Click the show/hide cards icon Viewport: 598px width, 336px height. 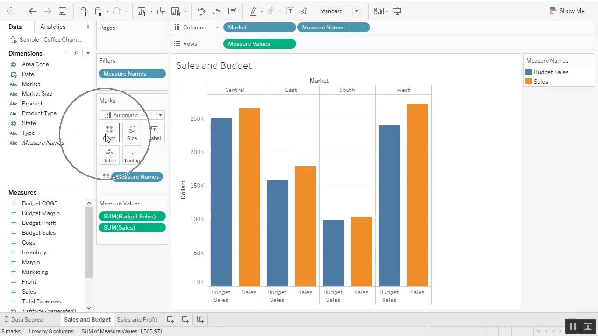(378, 11)
